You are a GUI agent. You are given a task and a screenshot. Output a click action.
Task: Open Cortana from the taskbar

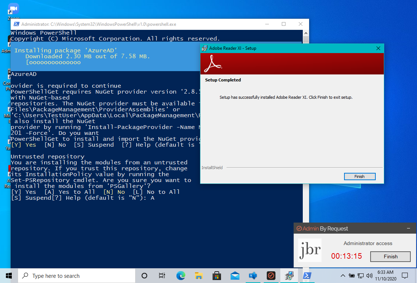pyautogui.click(x=144, y=276)
